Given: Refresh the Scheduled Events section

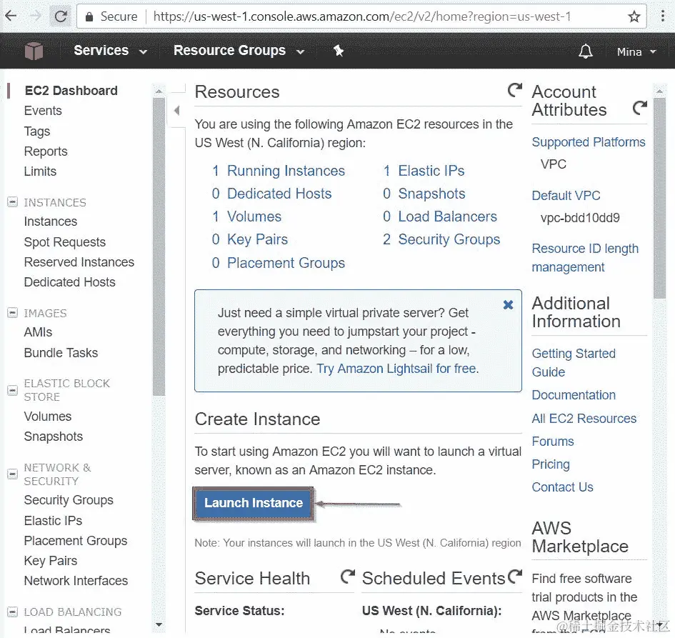Looking at the screenshot, I should click(x=514, y=576).
